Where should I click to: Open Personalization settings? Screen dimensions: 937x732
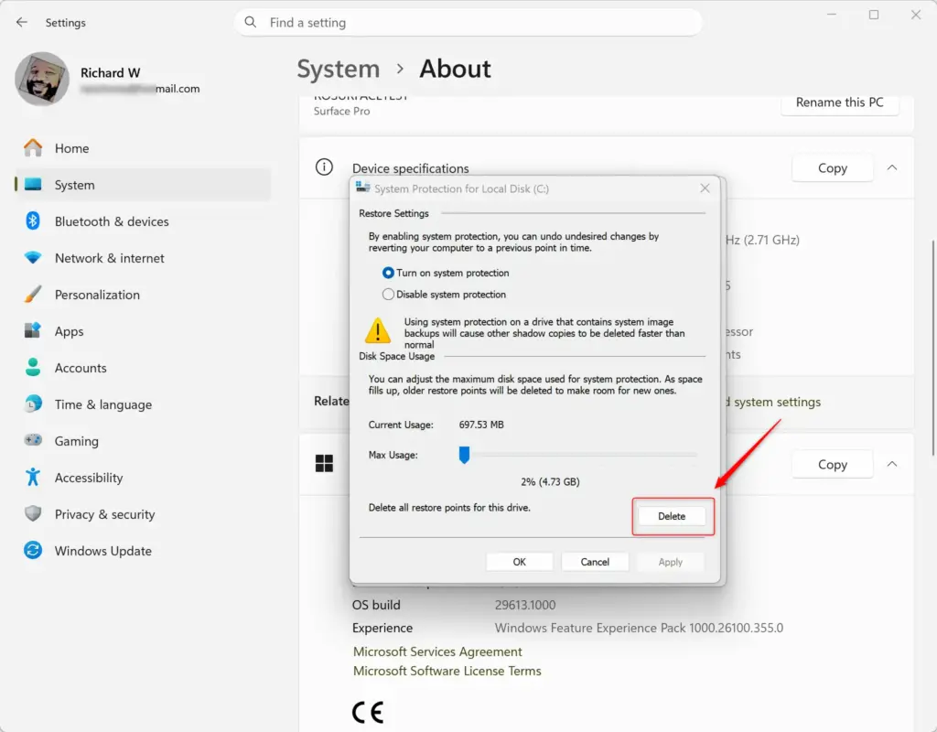click(x=144, y=295)
